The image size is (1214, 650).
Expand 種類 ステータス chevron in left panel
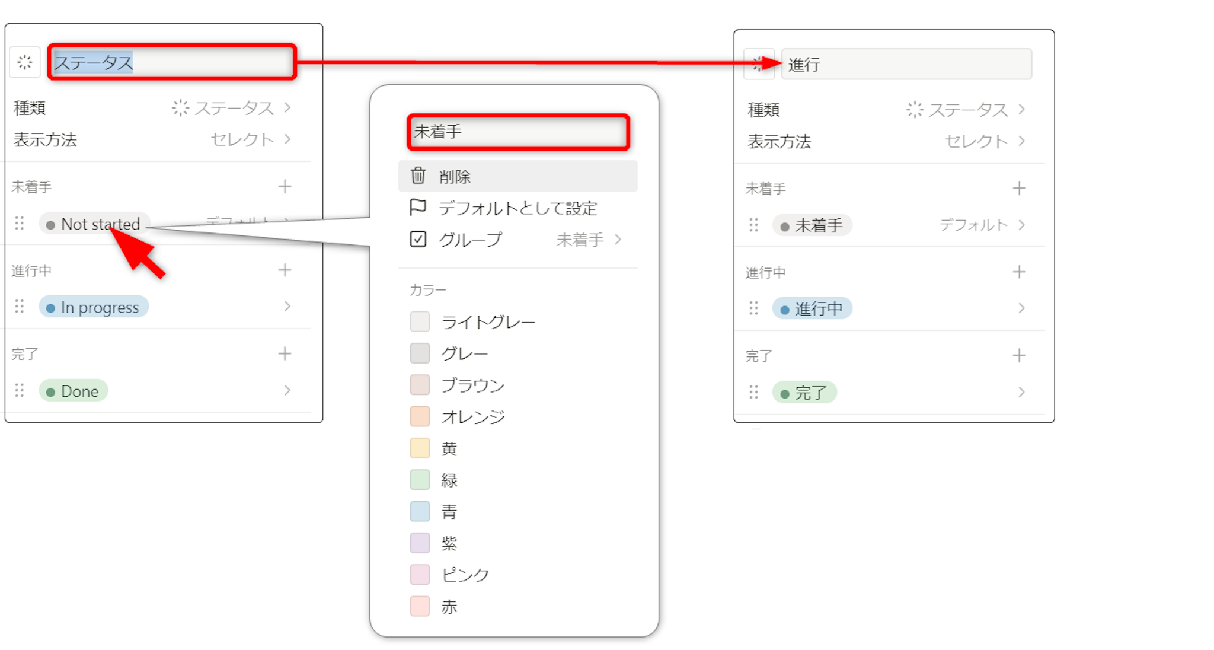(x=287, y=107)
